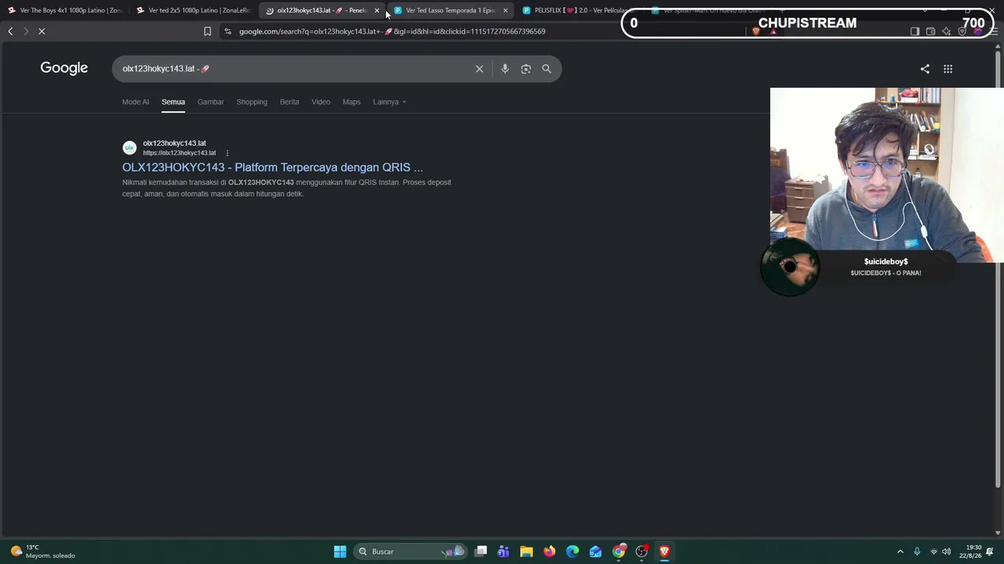
Task: Show hidden system tray icons
Action: (900, 551)
